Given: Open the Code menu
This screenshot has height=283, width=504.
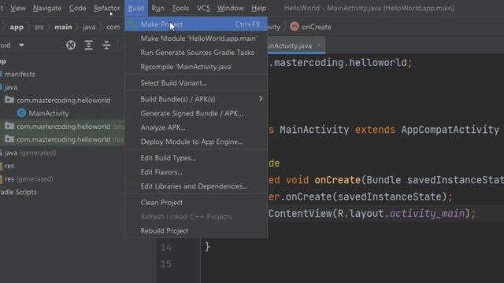Looking at the screenshot, I should [77, 8].
